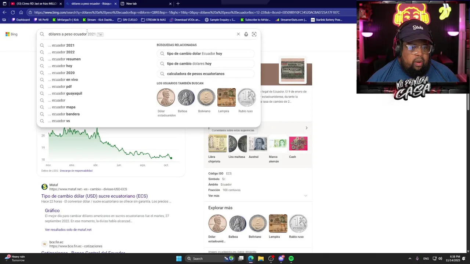Click the browser address bar URL
Viewport: 470px width, 264px height.
coord(187,12)
